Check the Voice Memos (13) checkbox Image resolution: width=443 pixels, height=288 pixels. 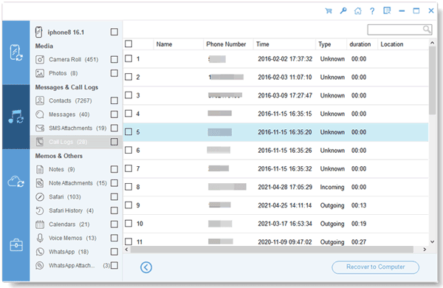point(114,238)
